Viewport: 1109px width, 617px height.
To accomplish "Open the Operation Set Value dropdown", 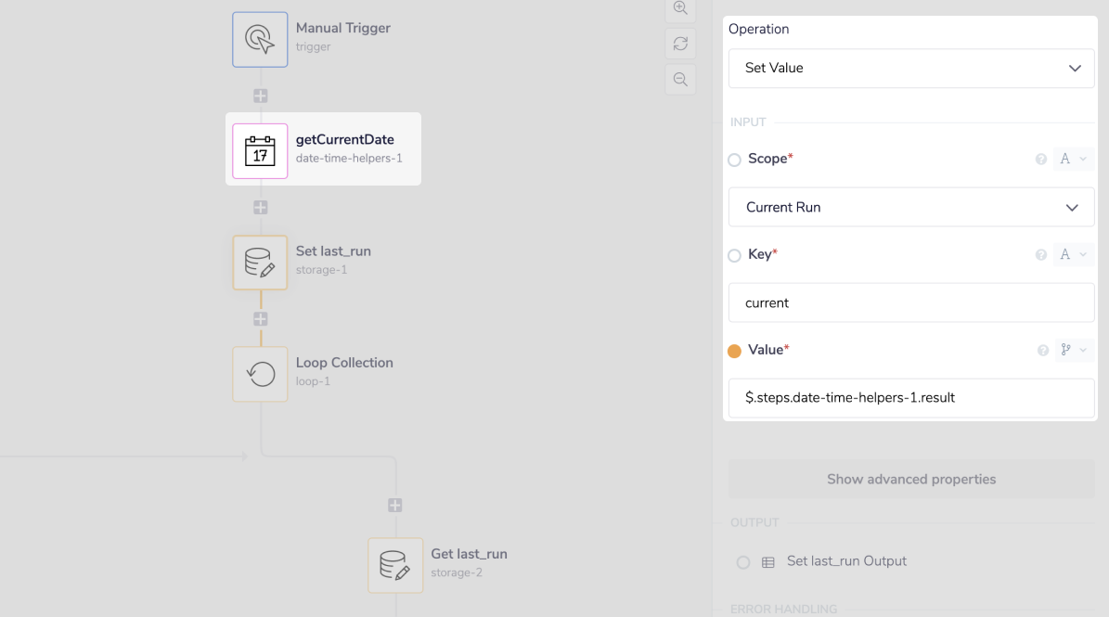I will (910, 69).
